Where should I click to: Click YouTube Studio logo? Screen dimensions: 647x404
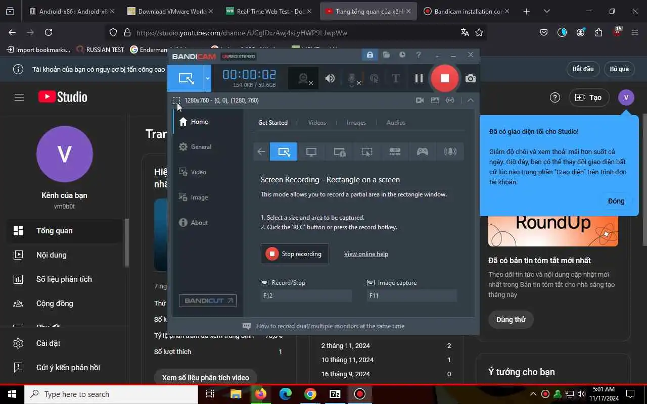pos(63,97)
